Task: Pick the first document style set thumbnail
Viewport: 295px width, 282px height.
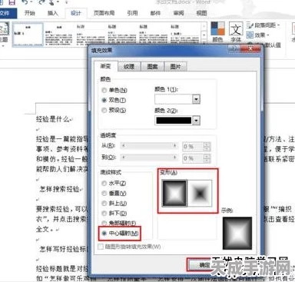Action: [x=28, y=35]
